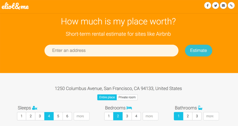Click the Sleeps person icon
This screenshot has width=238, height=126.
tap(35, 108)
